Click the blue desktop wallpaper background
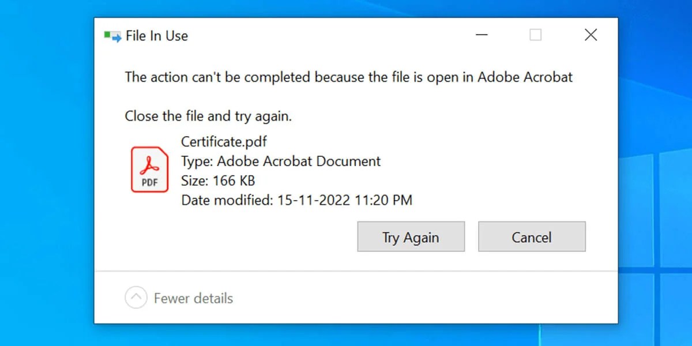The width and height of the screenshot is (692, 346). click(x=43, y=173)
